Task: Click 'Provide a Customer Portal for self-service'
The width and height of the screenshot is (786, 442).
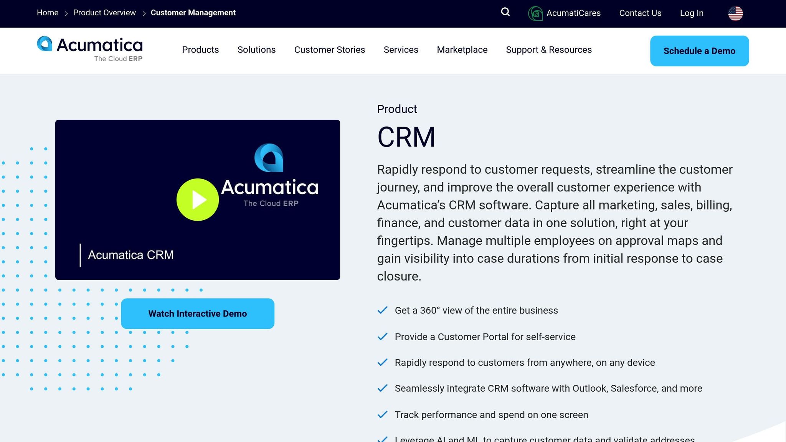Action: (x=485, y=336)
